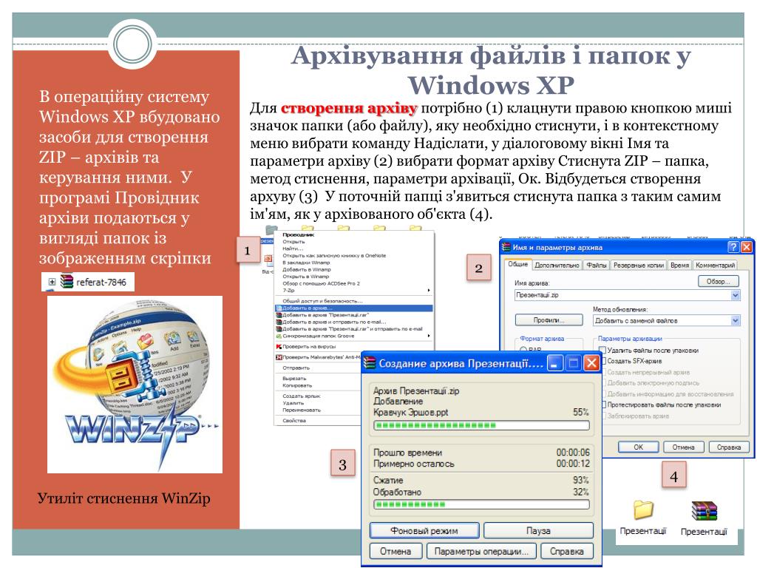Select the RAR format radio button
The height and width of the screenshot is (568, 757).
point(523,349)
